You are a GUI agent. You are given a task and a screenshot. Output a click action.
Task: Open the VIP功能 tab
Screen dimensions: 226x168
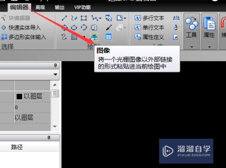click(82, 7)
